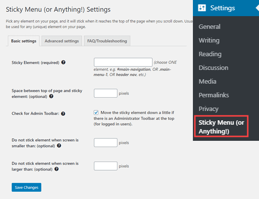Viewport: 259px width, 199px height.
Task: Open help tooltip for Check for Admin Toolbar
Action: coord(63,113)
